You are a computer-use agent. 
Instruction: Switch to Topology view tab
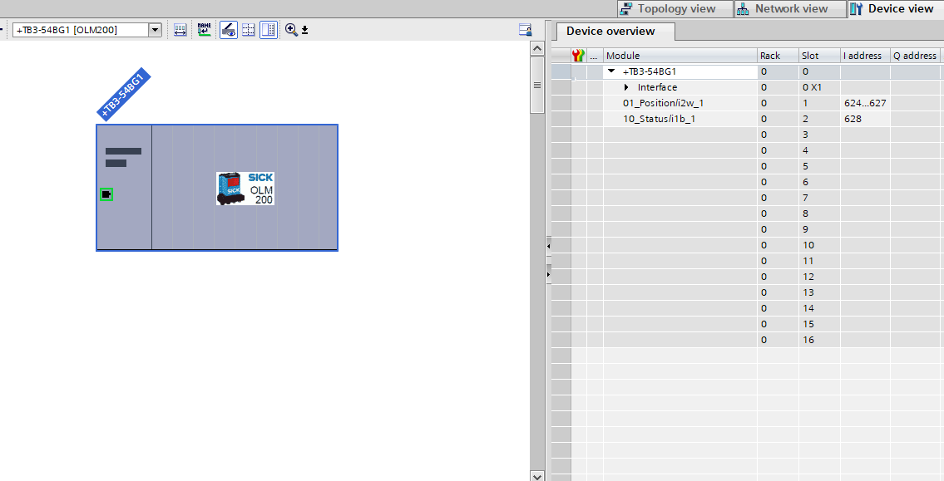675,8
